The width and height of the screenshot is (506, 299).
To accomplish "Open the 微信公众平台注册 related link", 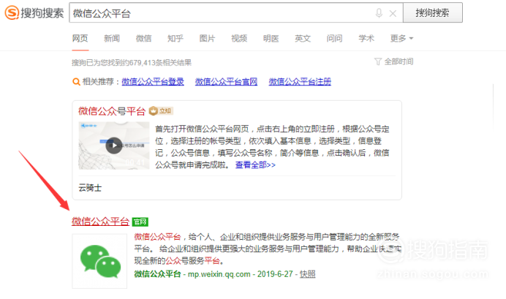I will click(x=300, y=82).
